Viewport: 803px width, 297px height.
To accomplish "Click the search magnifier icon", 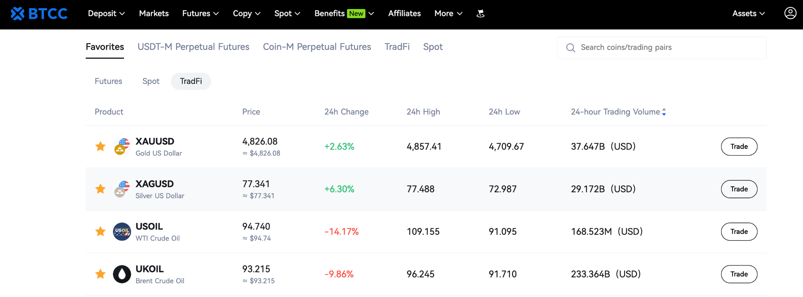I will pyautogui.click(x=570, y=48).
